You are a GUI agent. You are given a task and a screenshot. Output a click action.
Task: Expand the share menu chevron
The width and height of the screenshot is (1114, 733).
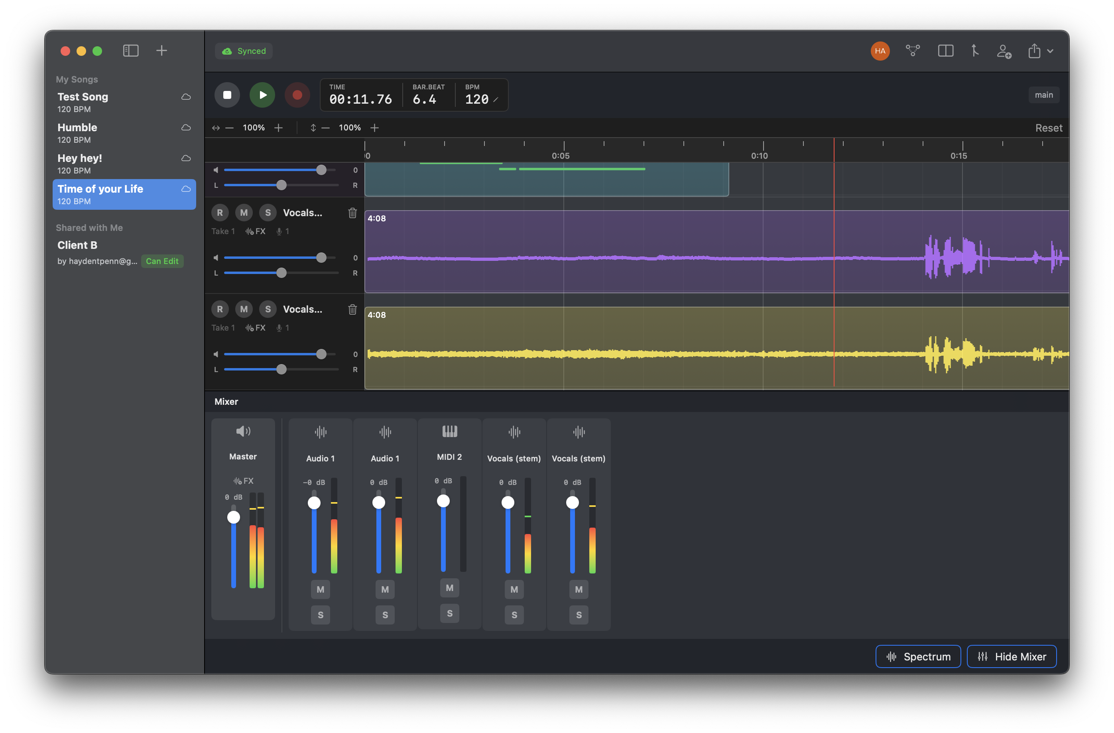[1050, 51]
